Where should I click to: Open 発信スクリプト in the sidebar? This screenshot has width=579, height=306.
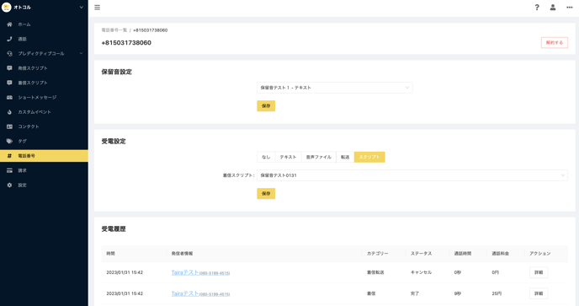pyautogui.click(x=44, y=68)
